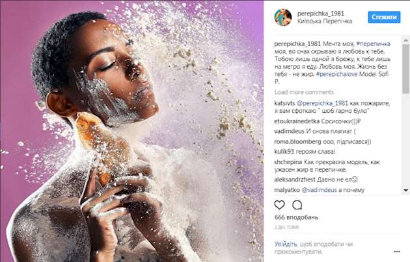This screenshot has width=410, height=262.
Task: Open the post timestamp 2 дн. тому
Action: [x=287, y=227]
